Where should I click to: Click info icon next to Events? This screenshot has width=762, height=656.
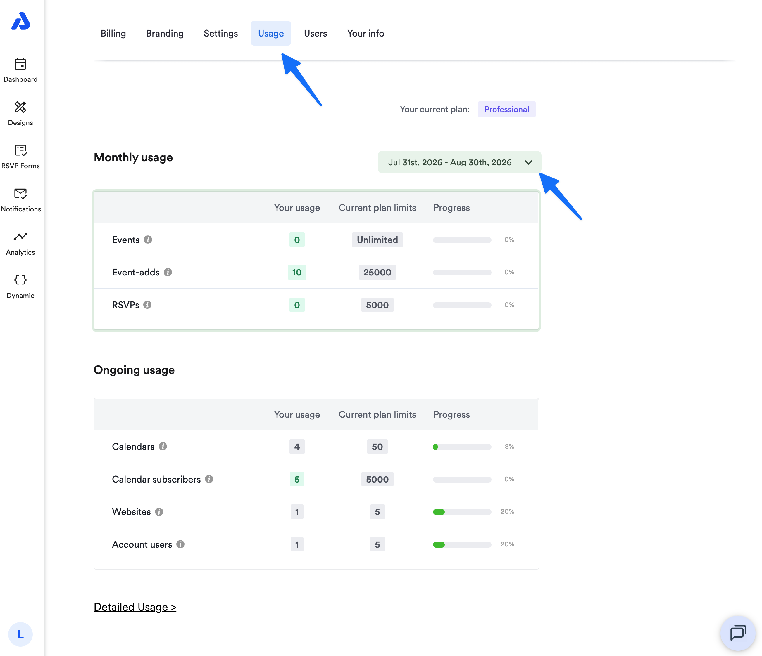[148, 240]
